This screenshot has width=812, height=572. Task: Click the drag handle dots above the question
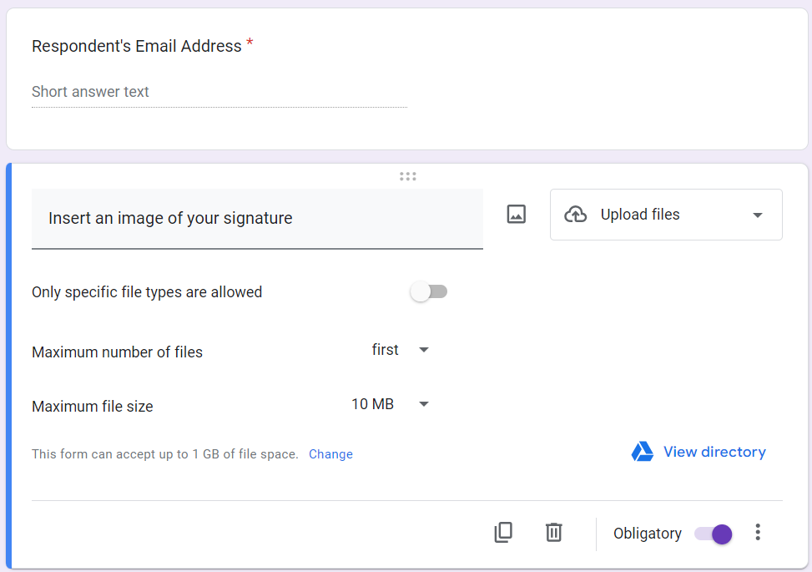click(x=407, y=176)
